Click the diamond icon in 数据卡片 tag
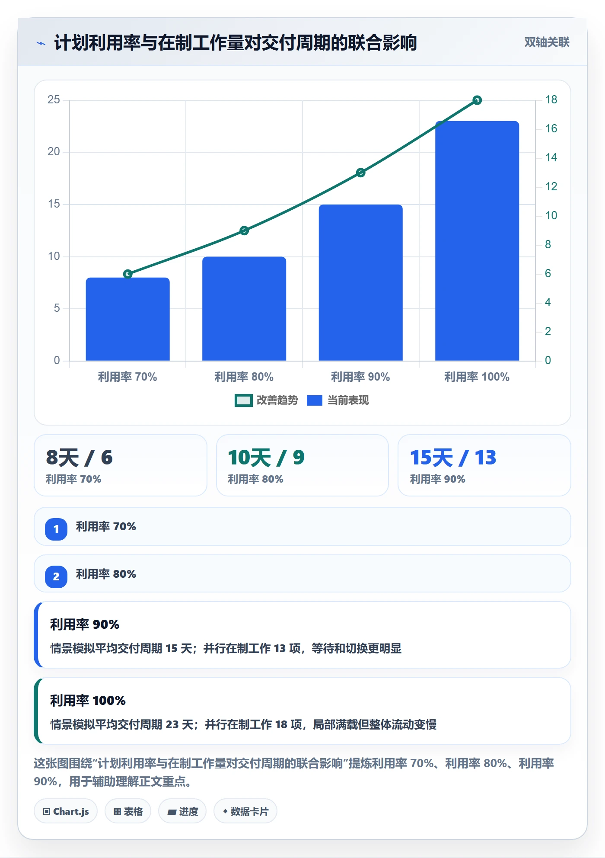 click(225, 811)
